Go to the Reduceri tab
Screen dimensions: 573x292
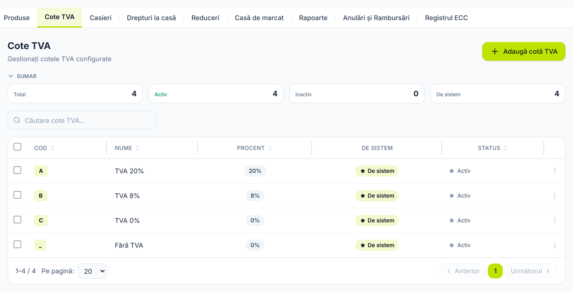coord(205,18)
